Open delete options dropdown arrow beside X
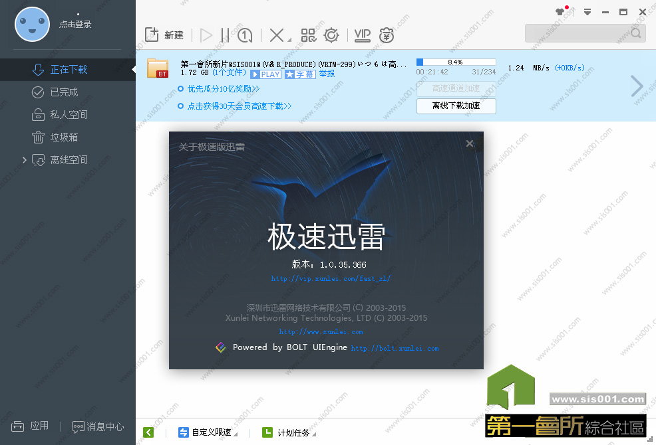 tap(289, 41)
